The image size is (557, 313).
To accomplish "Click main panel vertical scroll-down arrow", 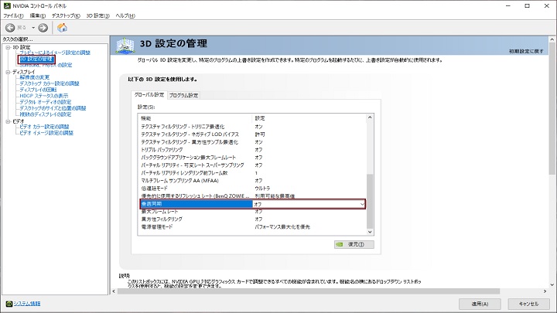I will pyautogui.click(x=552, y=284).
